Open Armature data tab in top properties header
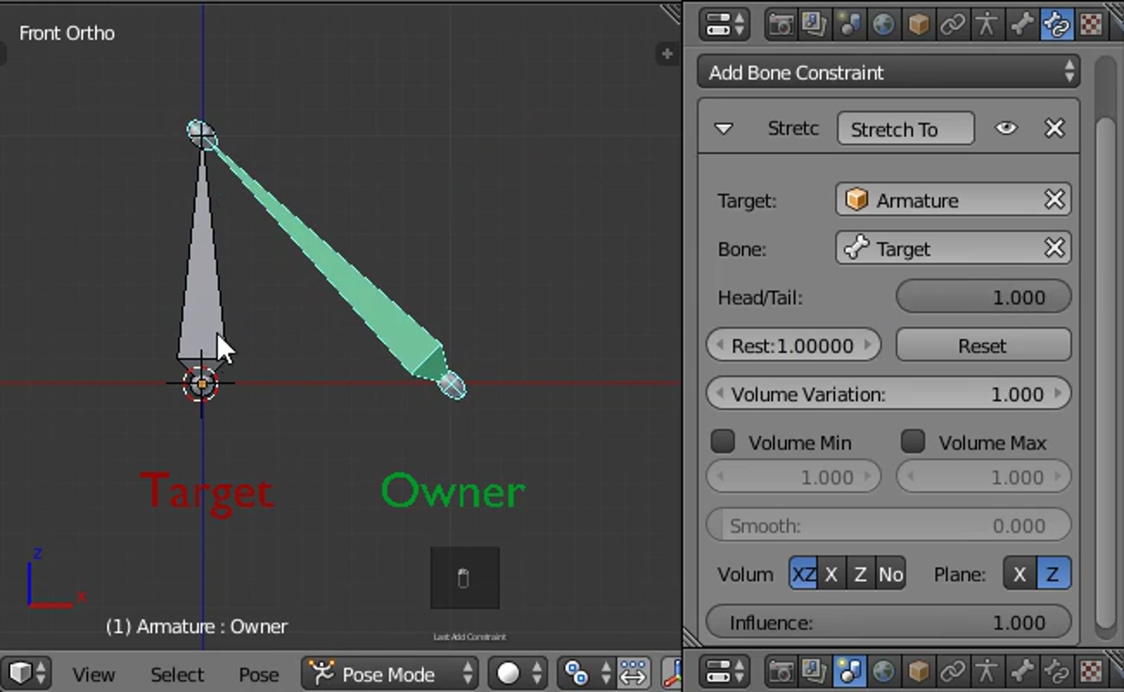 (x=987, y=24)
